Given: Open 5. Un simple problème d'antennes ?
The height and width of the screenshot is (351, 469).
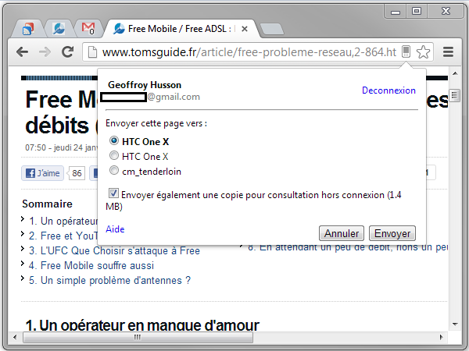Looking at the screenshot, I should click(x=109, y=280).
